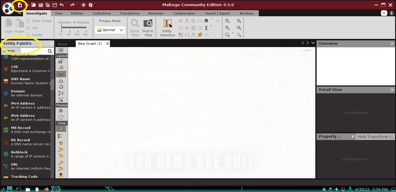The image size is (396, 192).
Task: Click the Entity Selection tool
Action: [x=168, y=28]
